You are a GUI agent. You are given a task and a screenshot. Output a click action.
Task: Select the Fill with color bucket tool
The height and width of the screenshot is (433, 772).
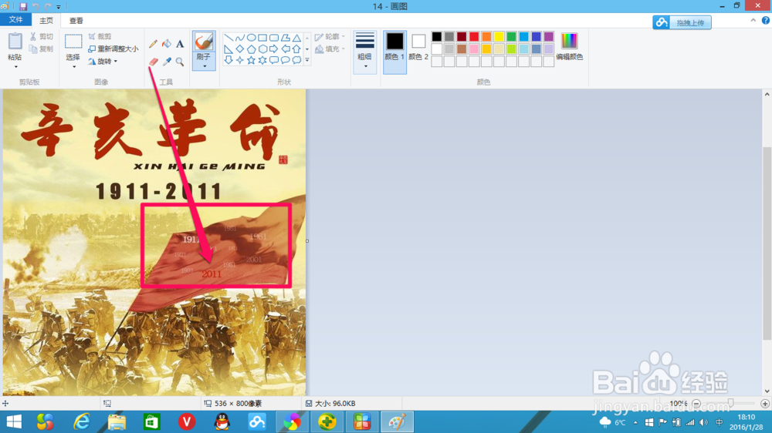167,44
